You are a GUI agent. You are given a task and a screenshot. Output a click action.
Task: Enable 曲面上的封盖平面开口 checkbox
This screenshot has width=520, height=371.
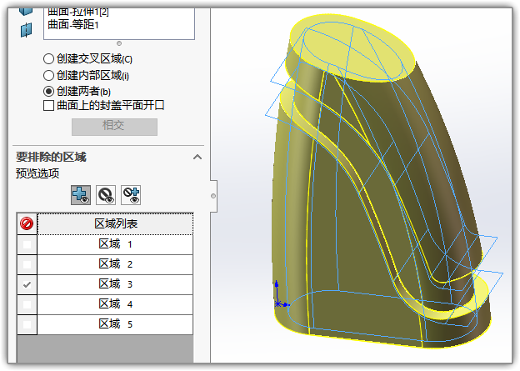coord(48,106)
